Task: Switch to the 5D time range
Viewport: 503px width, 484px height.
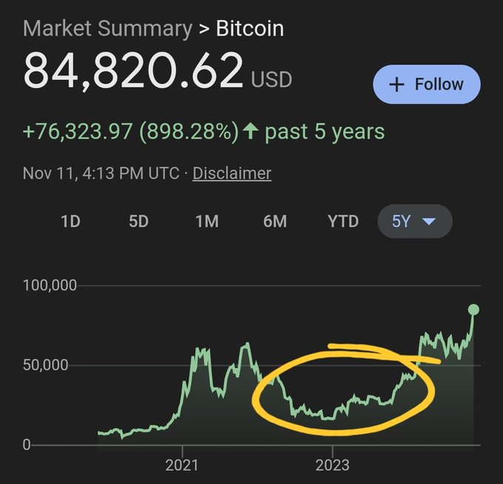Action: click(138, 221)
